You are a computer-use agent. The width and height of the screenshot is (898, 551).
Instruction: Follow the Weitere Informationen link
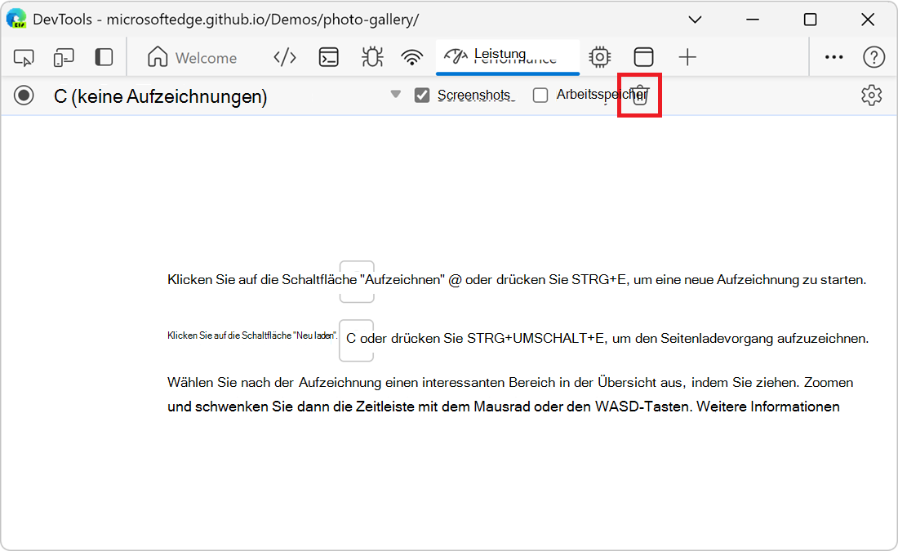pyautogui.click(x=768, y=407)
